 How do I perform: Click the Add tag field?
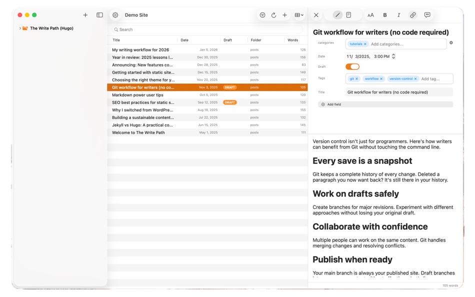pyautogui.click(x=430, y=79)
